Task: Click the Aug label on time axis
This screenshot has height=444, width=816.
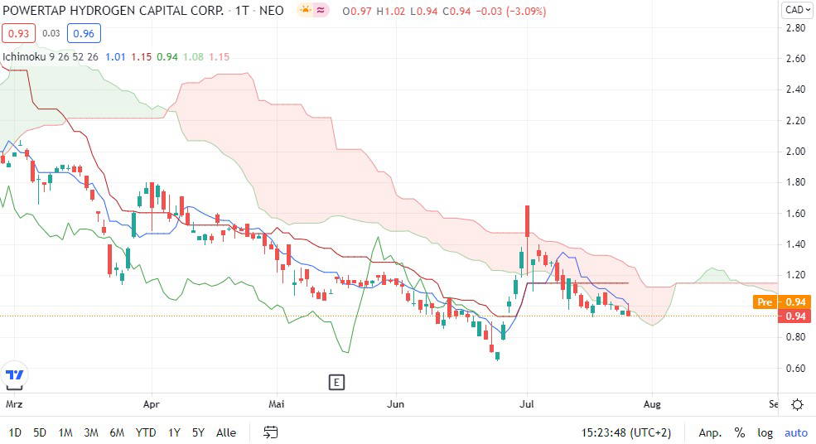Action: tap(652, 404)
